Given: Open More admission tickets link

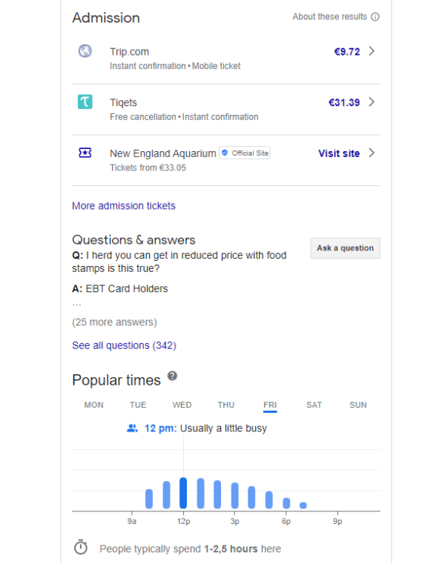Looking at the screenshot, I should coord(124,206).
